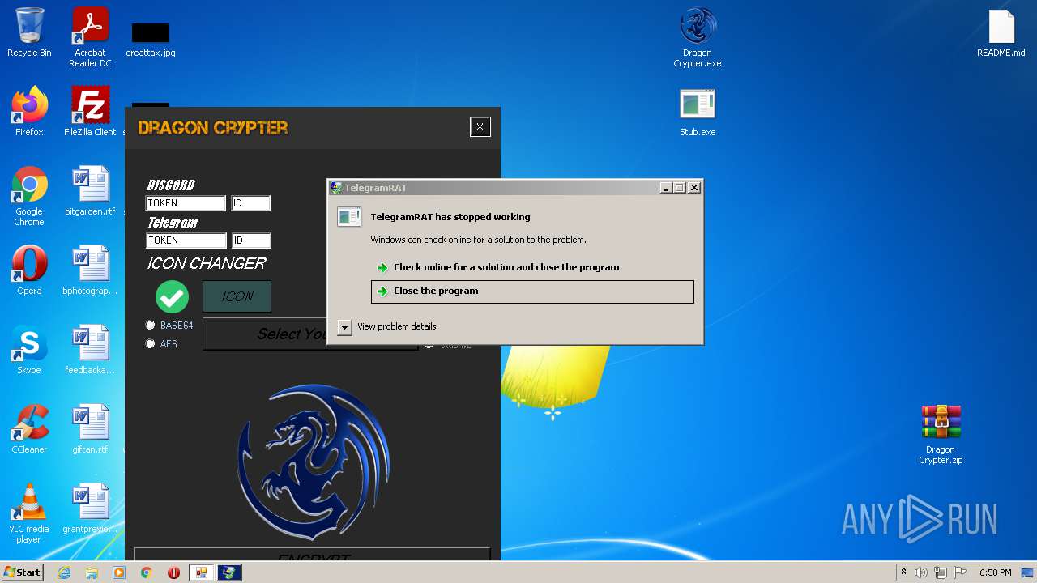Select the AES radio button
The image size is (1037, 583).
(x=150, y=343)
